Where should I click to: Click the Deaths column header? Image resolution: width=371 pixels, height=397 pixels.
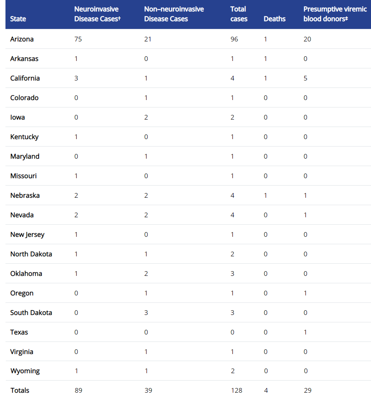[274, 19]
